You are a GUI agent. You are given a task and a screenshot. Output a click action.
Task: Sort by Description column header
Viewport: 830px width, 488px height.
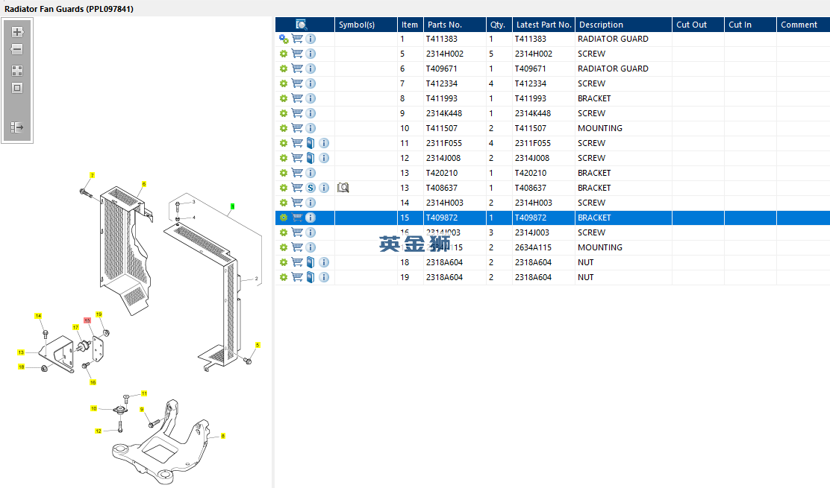[x=623, y=25]
